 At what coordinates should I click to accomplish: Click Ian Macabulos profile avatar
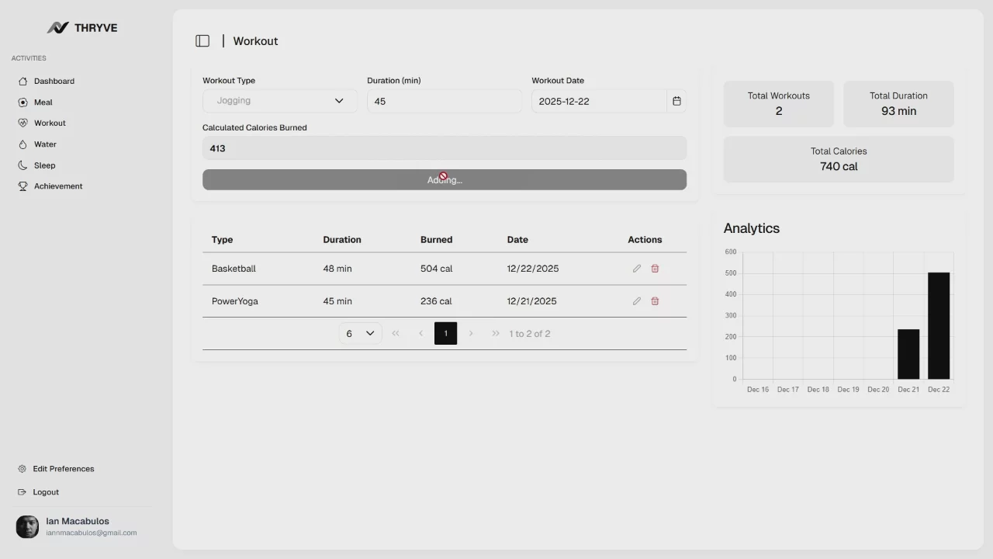pyautogui.click(x=27, y=526)
